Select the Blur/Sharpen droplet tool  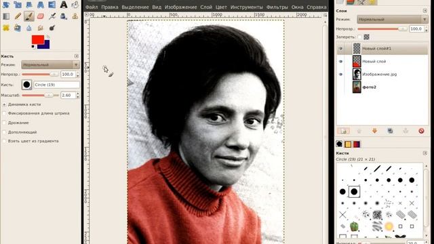28,28
